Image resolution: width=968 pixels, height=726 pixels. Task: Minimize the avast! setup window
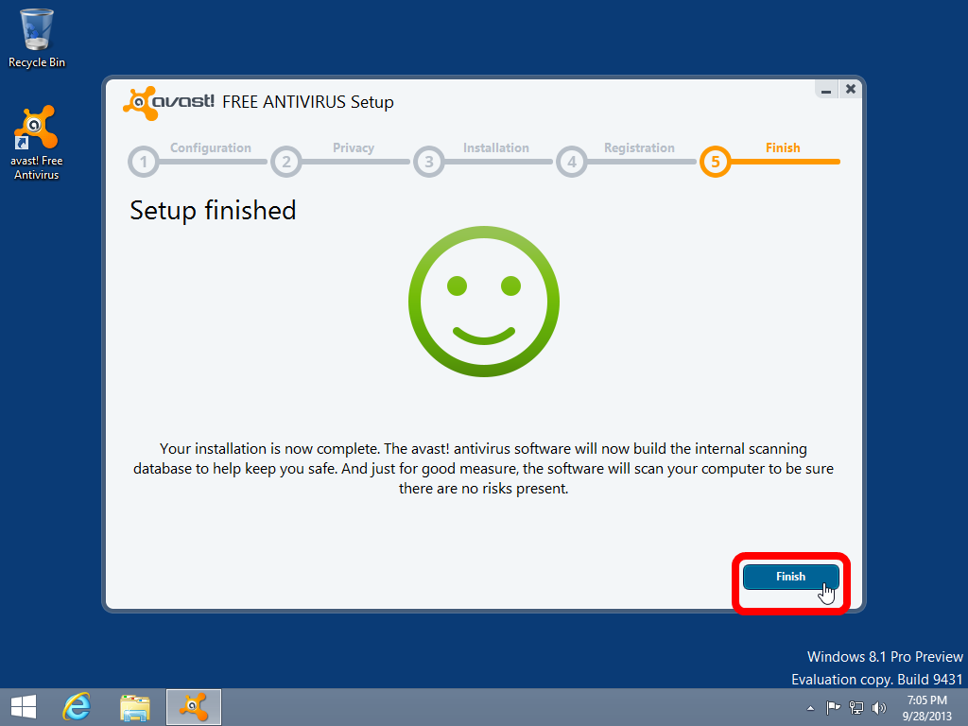coord(826,90)
